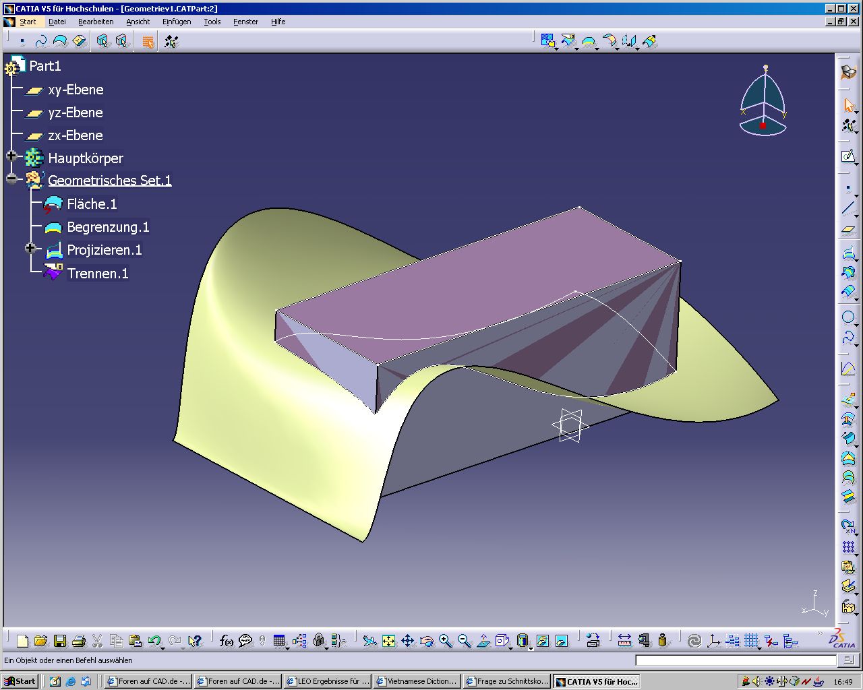Click the Hide/Show swap icon
This screenshot has width=863, height=690.
click(543, 640)
